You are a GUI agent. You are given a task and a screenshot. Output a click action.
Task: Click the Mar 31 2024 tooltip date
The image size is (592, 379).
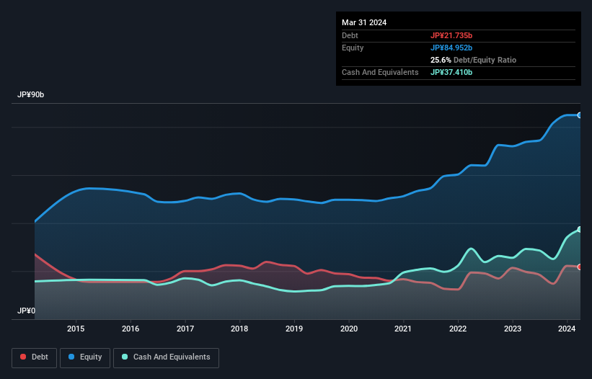(364, 22)
